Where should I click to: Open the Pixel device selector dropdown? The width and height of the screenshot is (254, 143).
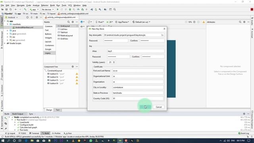(x=100, y=22)
